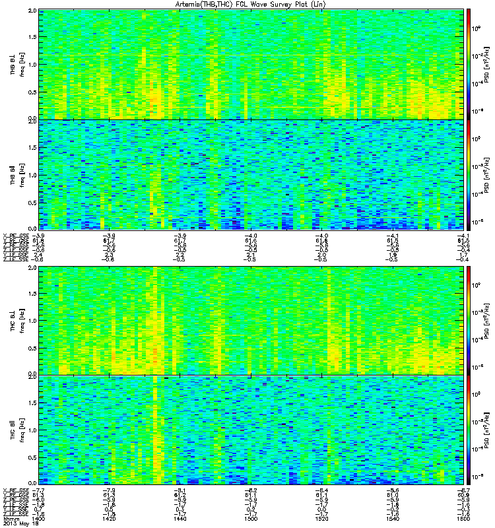Click the -8.6 X_RE_GSE value under the THC panels

click(393, 490)
